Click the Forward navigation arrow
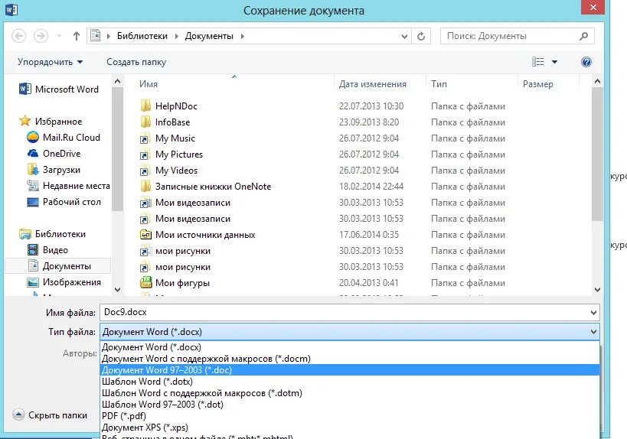The height and width of the screenshot is (439, 627). click(41, 36)
